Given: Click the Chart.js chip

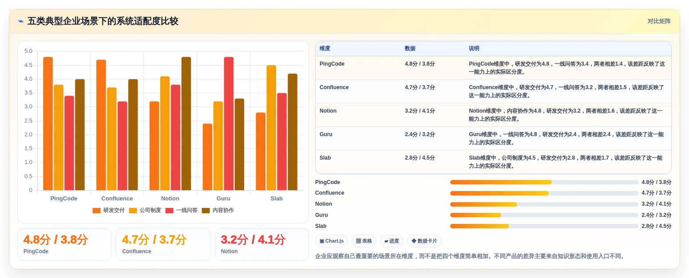Looking at the screenshot, I should click(x=332, y=241).
